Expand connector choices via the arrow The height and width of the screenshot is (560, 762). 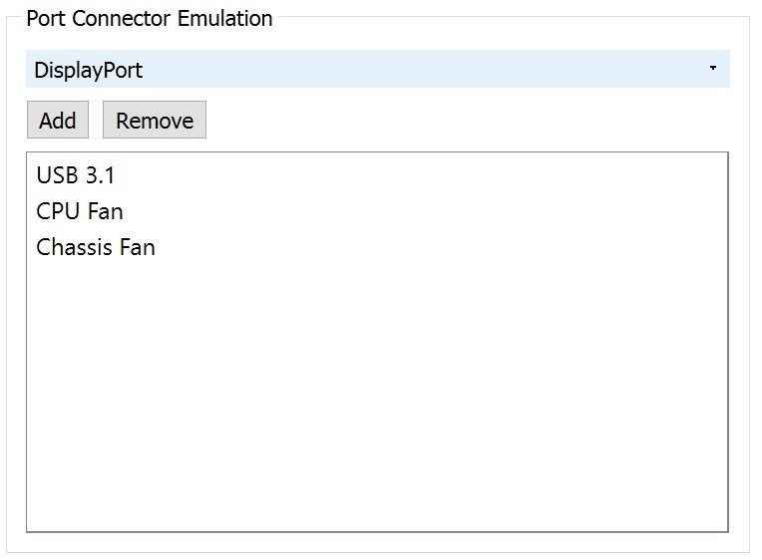coord(712,69)
